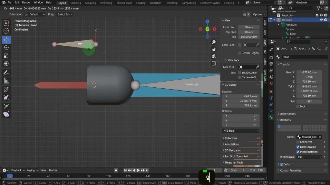
Task: Switch orthographic/perspective with grid icon
Action: [x=214, y=64]
